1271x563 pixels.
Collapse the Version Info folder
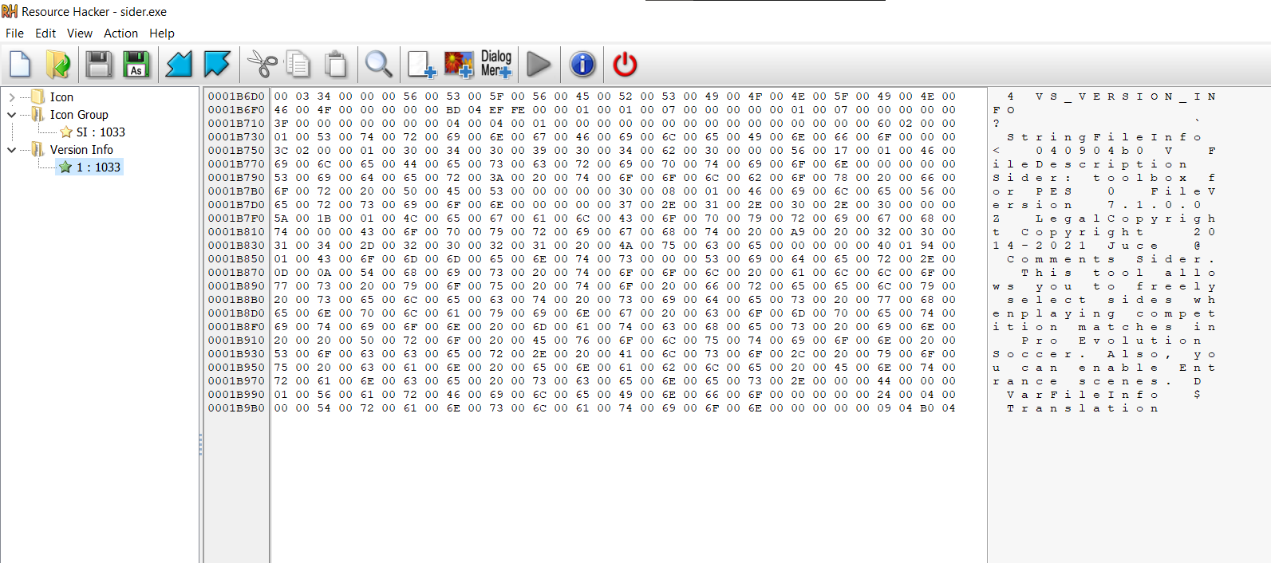tap(11, 150)
